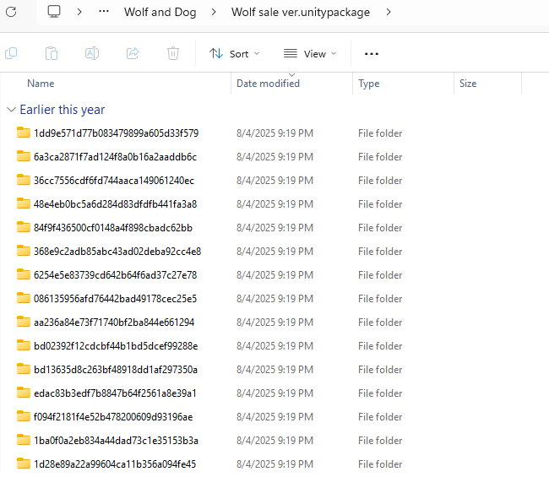
Task: Click folder icon of edac83b3edf7b8847b64f2561a8e39a1
Action: [24, 393]
